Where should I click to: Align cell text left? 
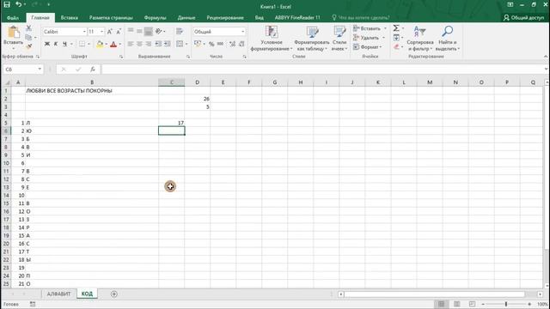pyautogui.click(x=131, y=44)
